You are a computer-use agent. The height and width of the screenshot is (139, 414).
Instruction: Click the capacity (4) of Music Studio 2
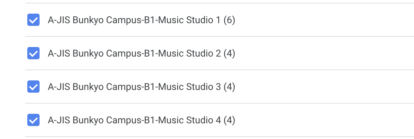229,53
